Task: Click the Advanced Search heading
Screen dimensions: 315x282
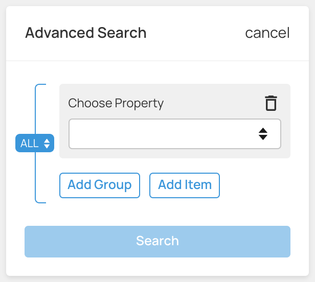Action: point(86,33)
